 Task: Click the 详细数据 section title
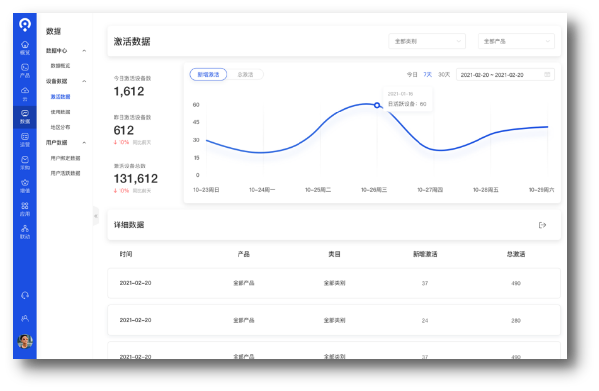click(x=129, y=225)
